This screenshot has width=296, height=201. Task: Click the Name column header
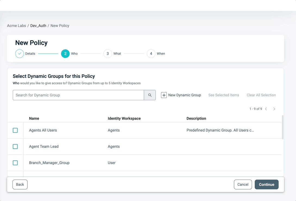tap(34, 118)
